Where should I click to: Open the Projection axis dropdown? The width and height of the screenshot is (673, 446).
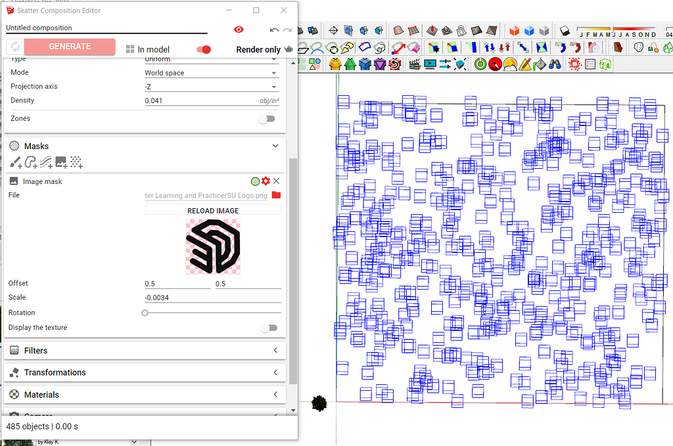pyautogui.click(x=212, y=87)
